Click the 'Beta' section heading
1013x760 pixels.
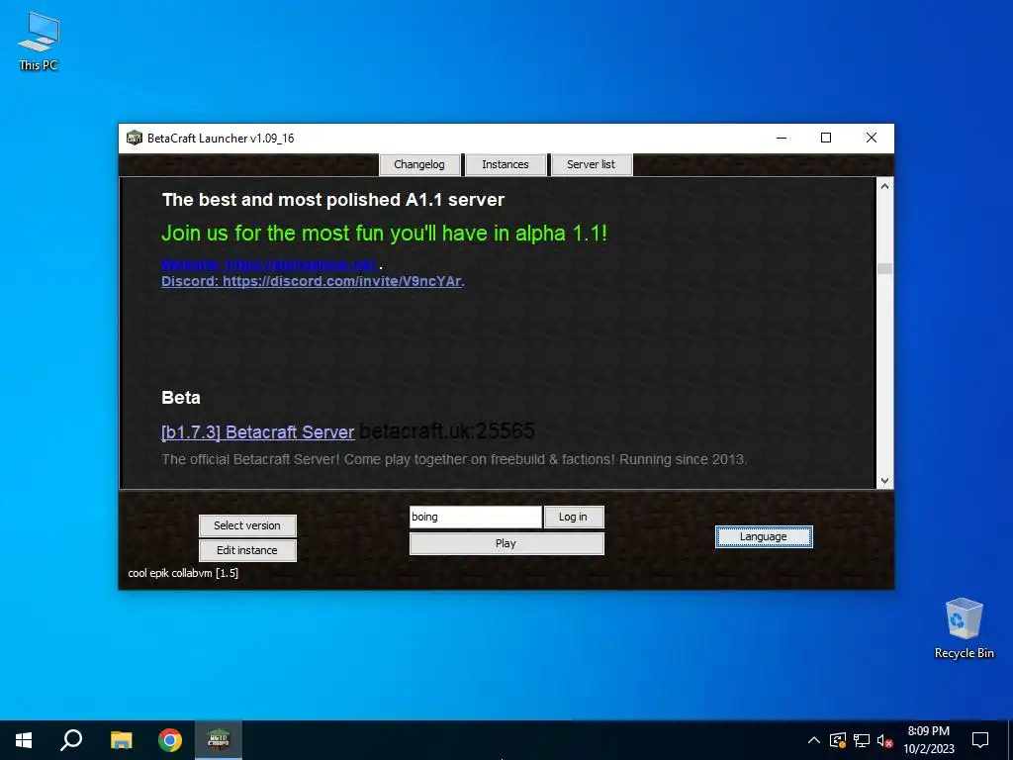pos(181,398)
